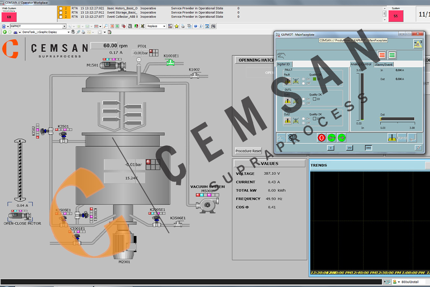Expand dropdown arrow beside red grid toolbar icon
The height and width of the screenshot is (287, 430).
pyautogui.click(x=100, y=27)
